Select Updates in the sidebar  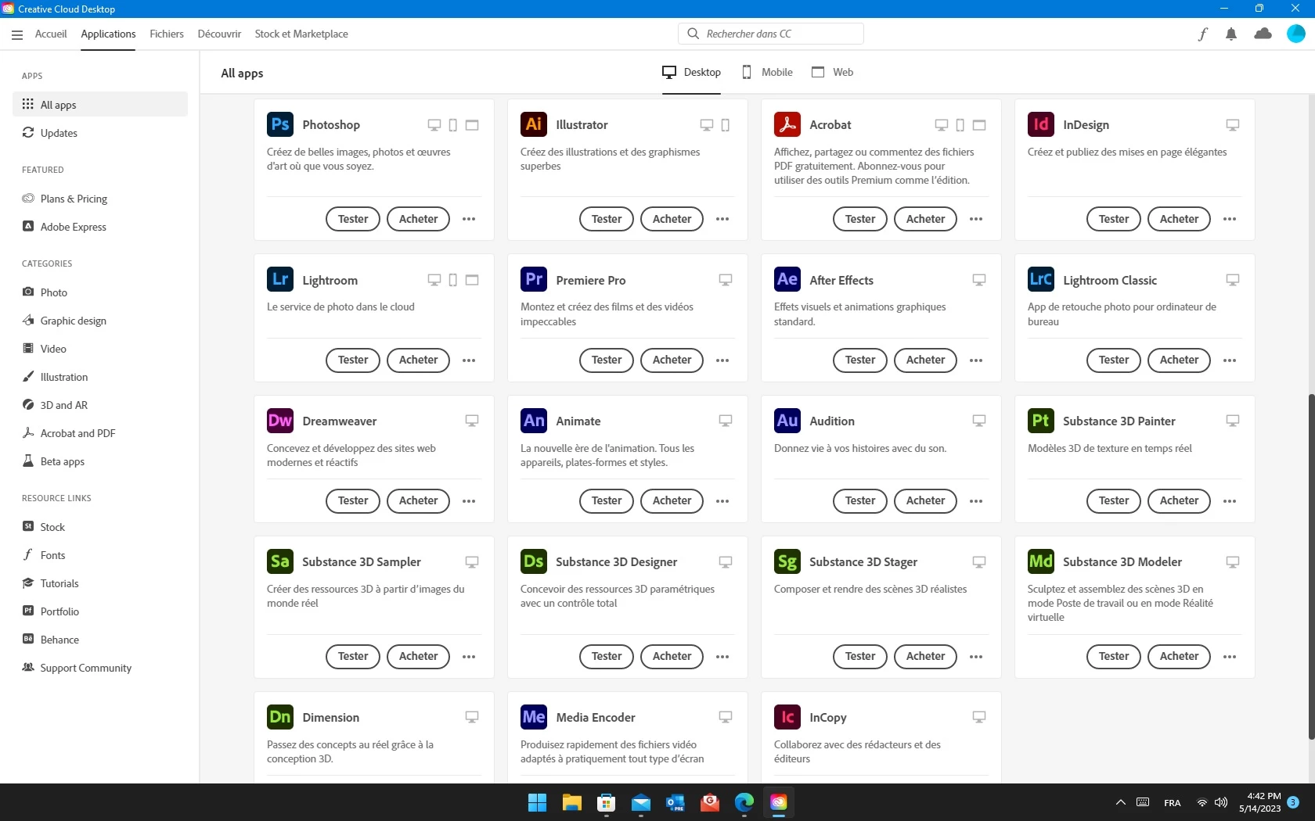click(x=100, y=133)
